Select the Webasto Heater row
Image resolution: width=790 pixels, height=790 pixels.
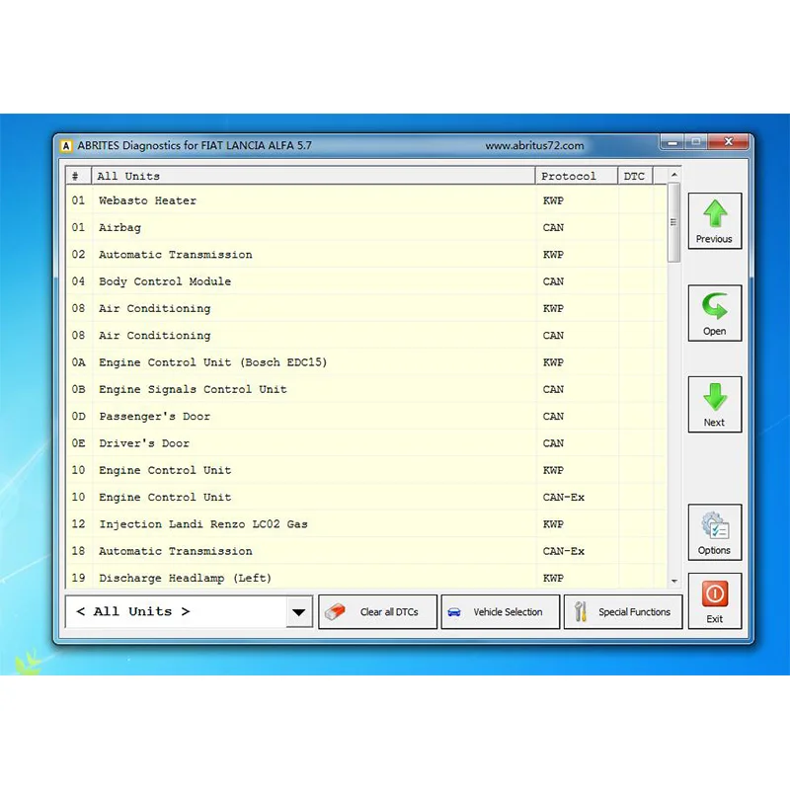click(366, 200)
